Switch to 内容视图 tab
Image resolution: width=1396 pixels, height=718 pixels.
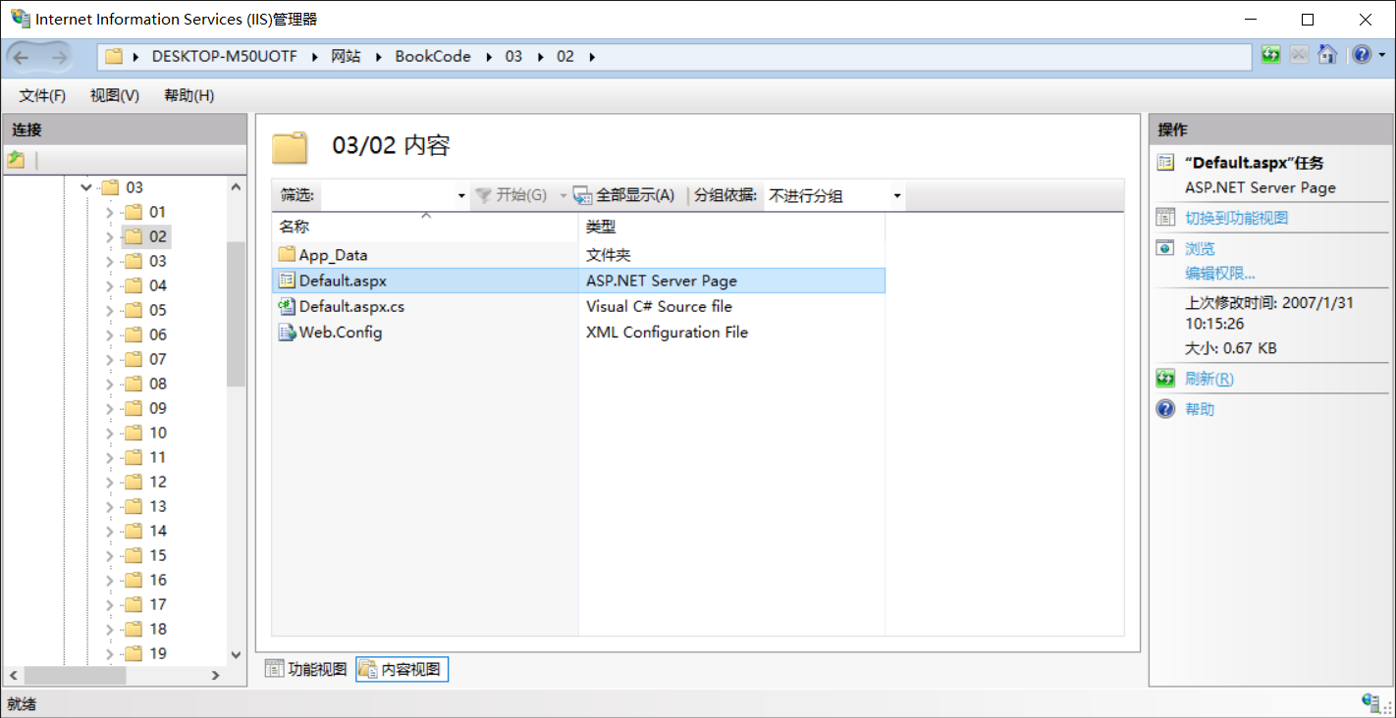pos(403,669)
